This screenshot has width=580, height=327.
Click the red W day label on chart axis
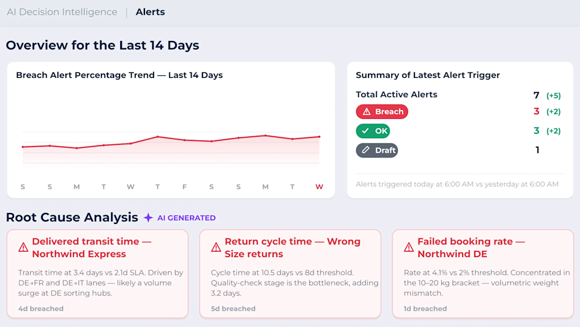(319, 187)
